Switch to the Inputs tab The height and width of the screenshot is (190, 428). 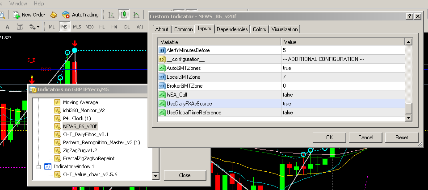tap(205, 29)
